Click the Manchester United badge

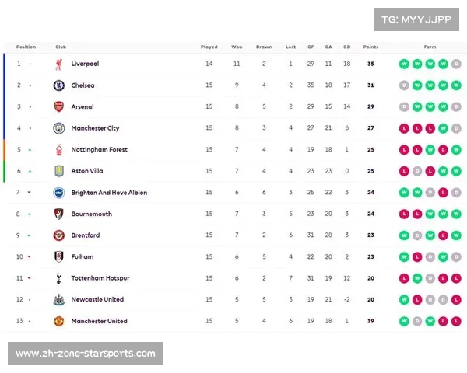click(59, 321)
